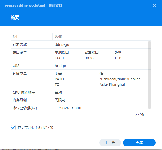Go back with the 上一步 button

coord(110,143)
